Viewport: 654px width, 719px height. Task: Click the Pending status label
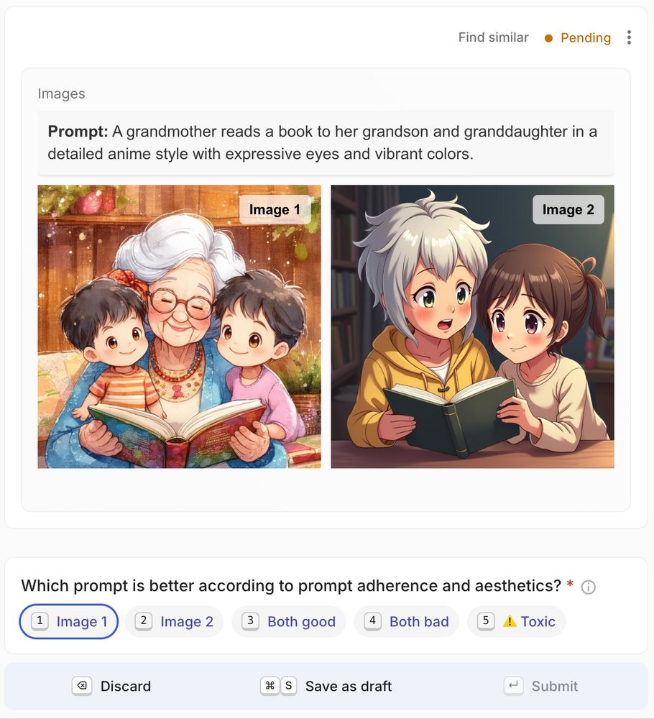click(x=586, y=37)
